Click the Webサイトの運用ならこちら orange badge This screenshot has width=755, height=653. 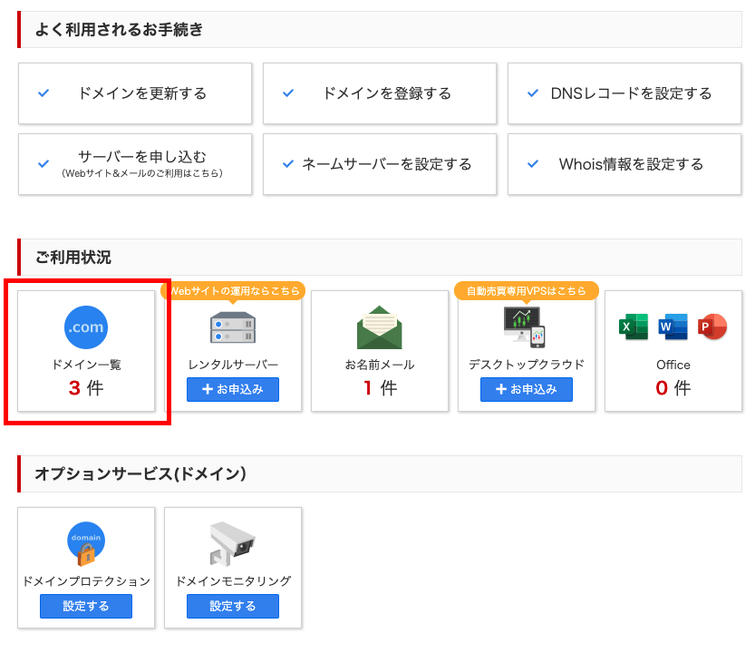pos(233,291)
